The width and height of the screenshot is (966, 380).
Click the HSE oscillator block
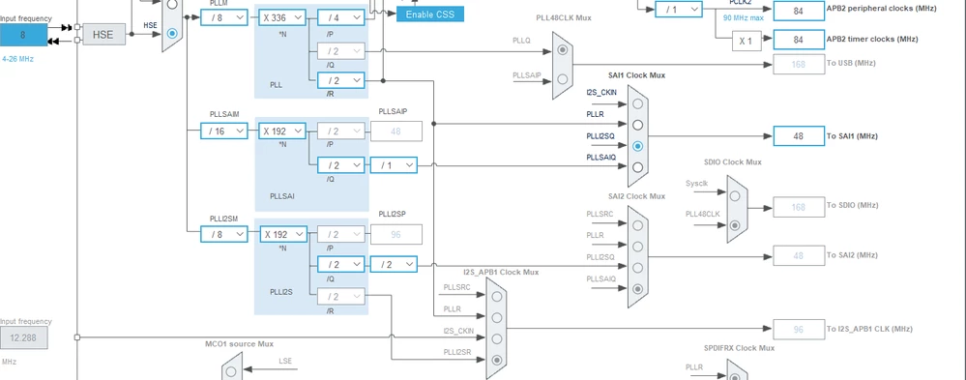(x=103, y=35)
